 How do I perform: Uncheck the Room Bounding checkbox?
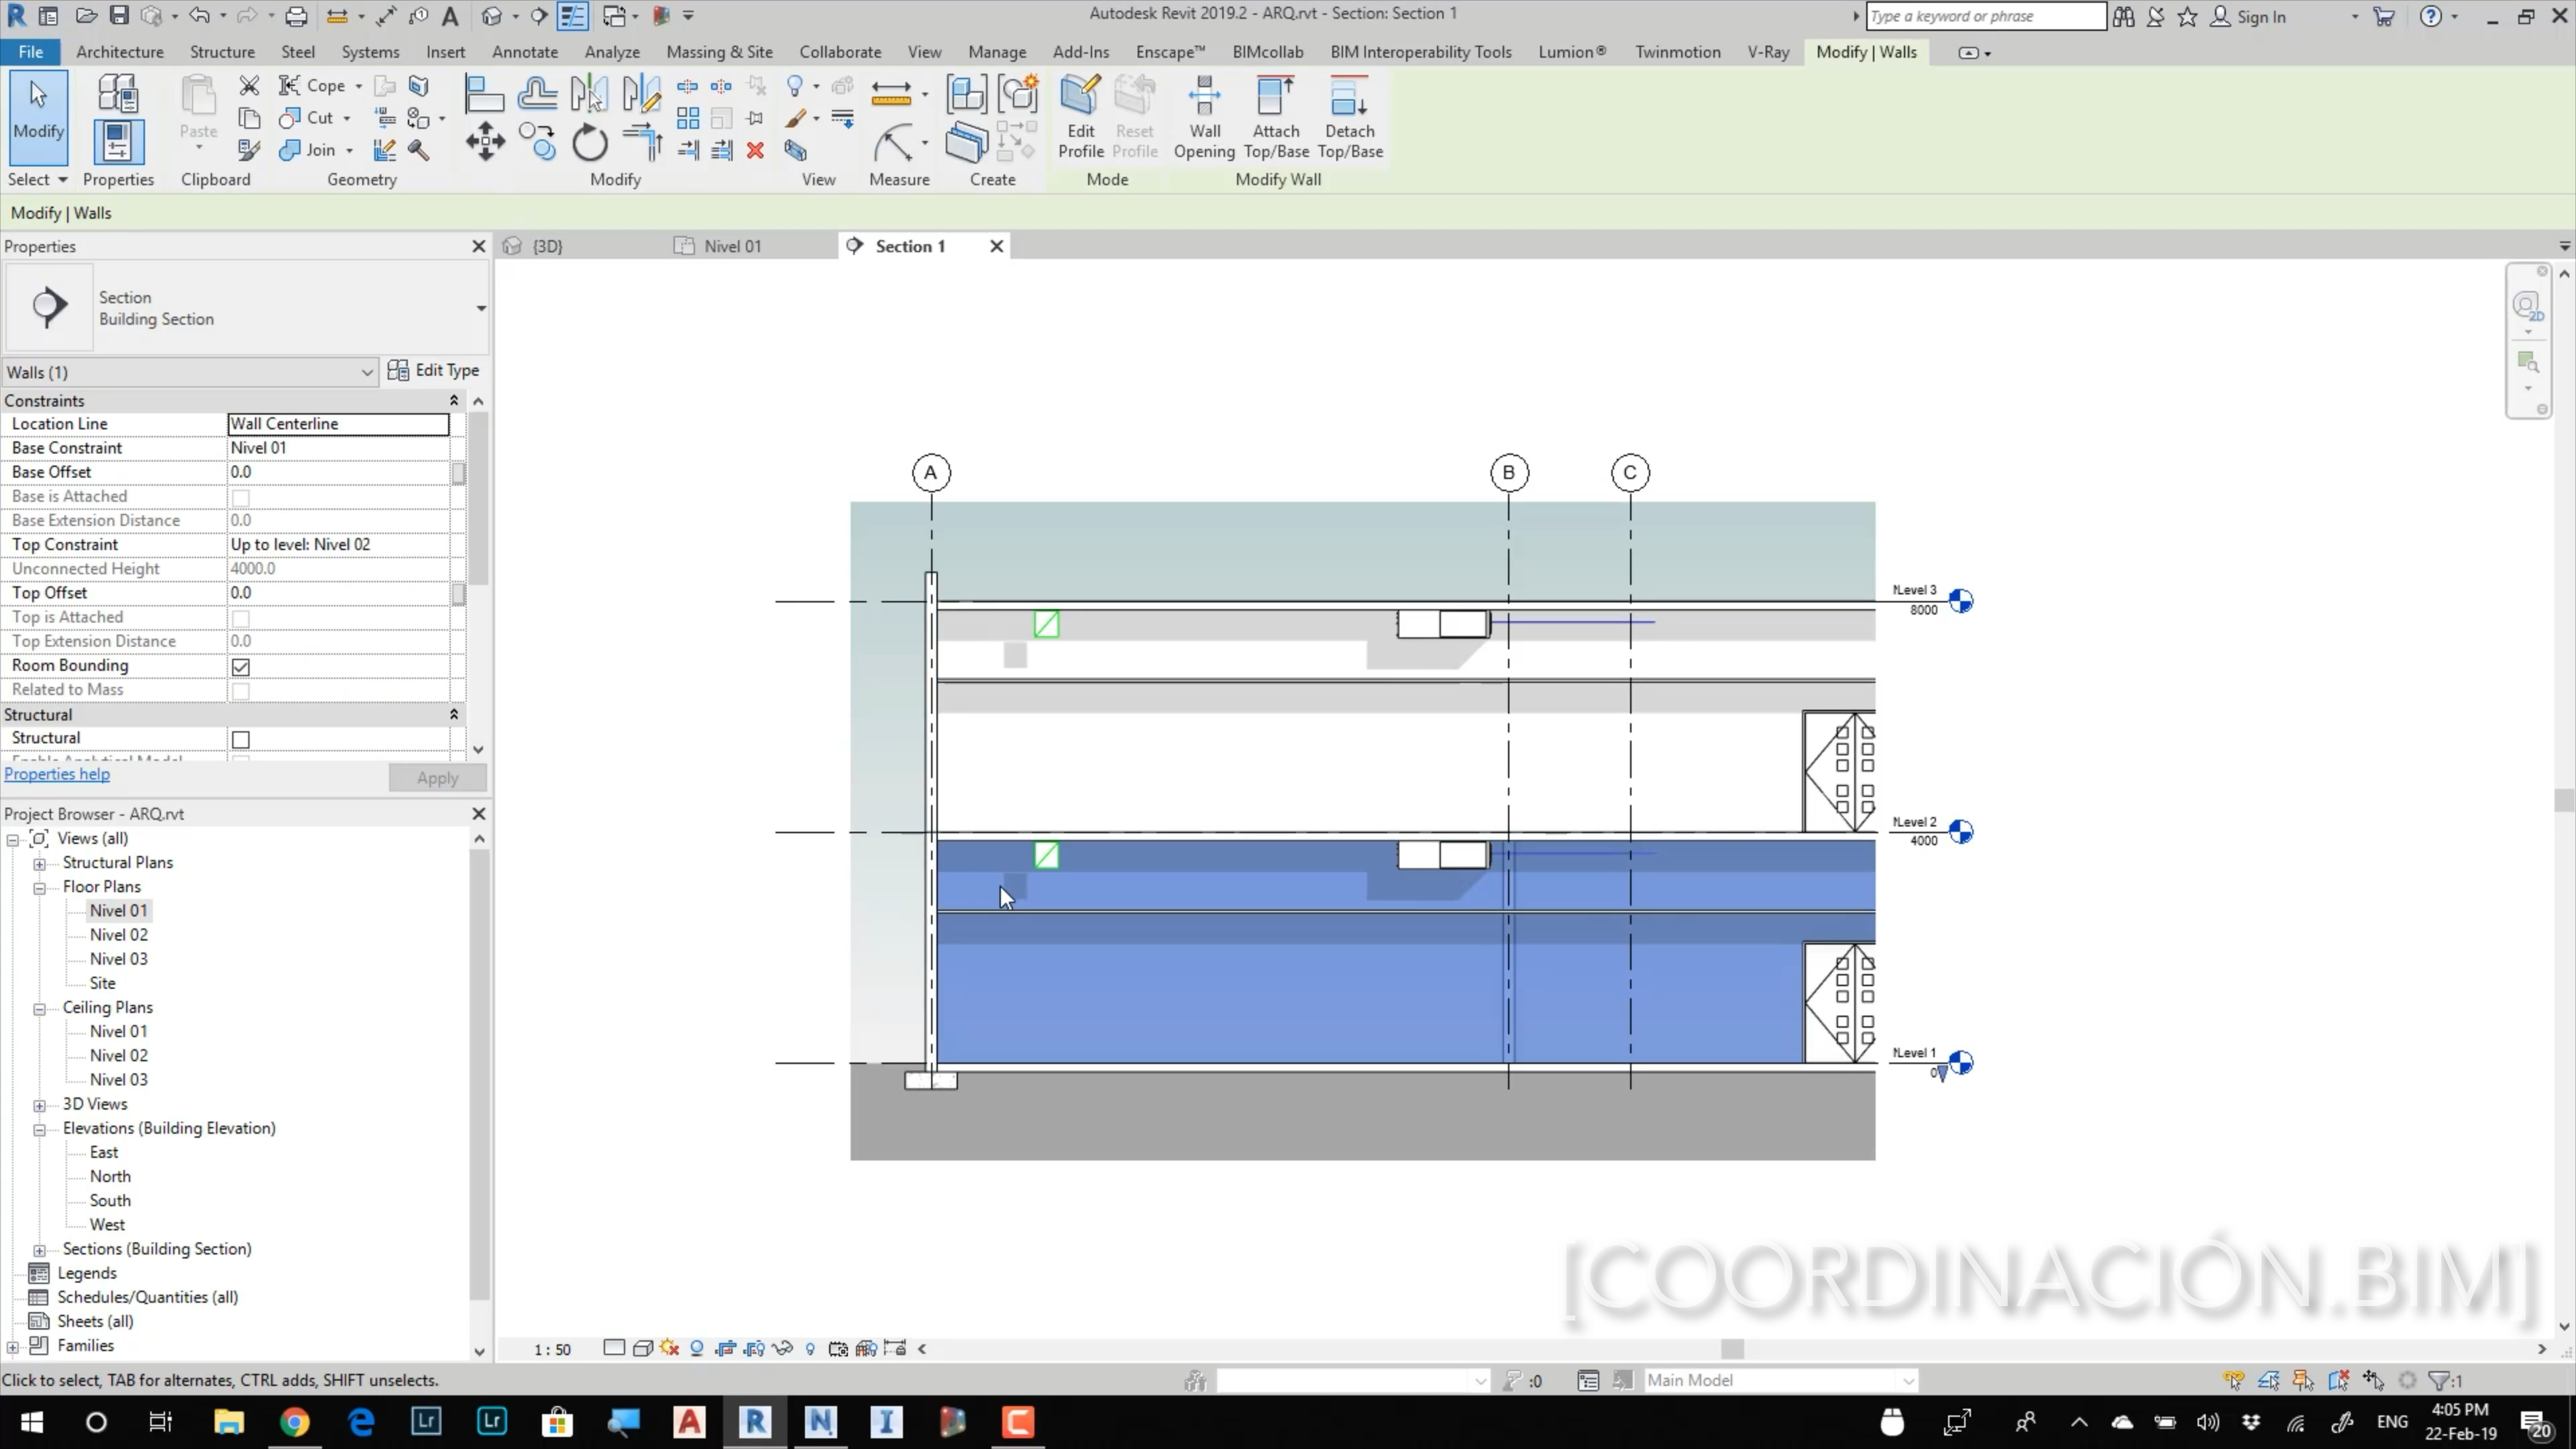241,666
